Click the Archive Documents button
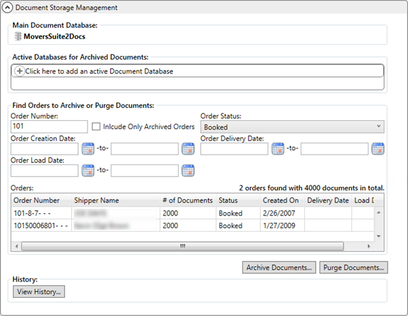Viewport: 408px width, 316px height. [x=279, y=267]
